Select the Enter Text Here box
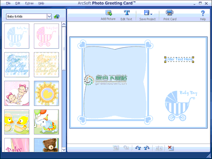 pos(179,59)
